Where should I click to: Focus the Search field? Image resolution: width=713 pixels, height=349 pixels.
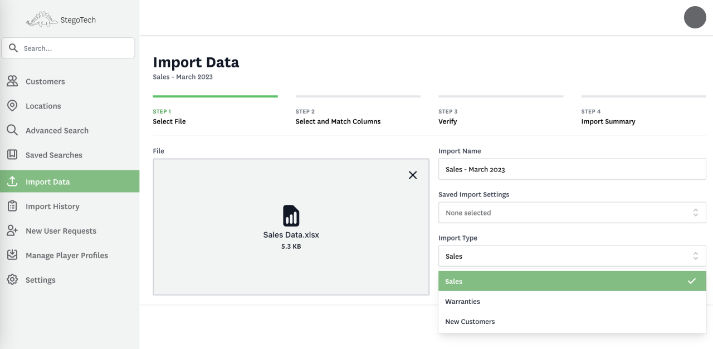pyautogui.click(x=68, y=48)
